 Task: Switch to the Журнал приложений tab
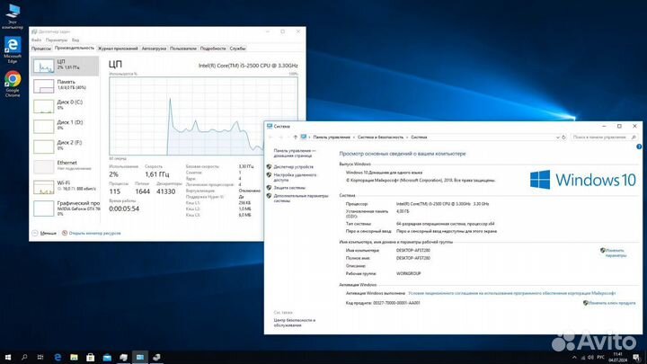(118, 49)
